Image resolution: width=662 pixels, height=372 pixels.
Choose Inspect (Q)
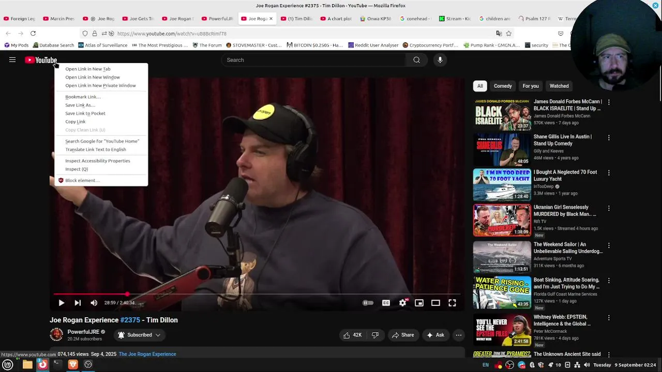coord(101,169)
